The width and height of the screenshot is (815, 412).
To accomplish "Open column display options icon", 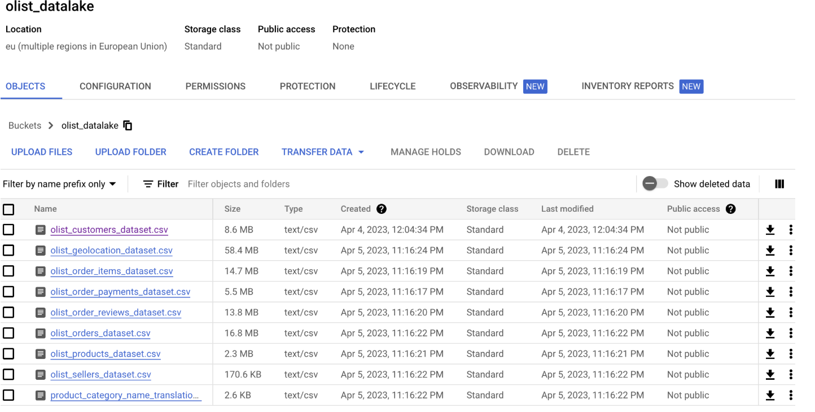I will (779, 184).
